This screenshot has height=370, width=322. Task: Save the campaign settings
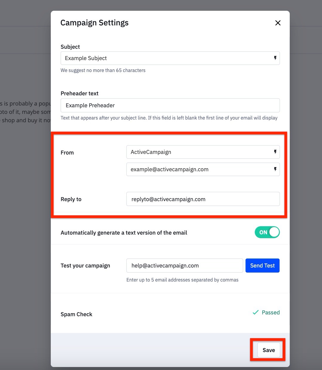[269, 350]
